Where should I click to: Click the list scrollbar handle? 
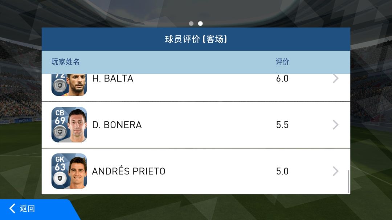pyautogui.click(x=348, y=181)
